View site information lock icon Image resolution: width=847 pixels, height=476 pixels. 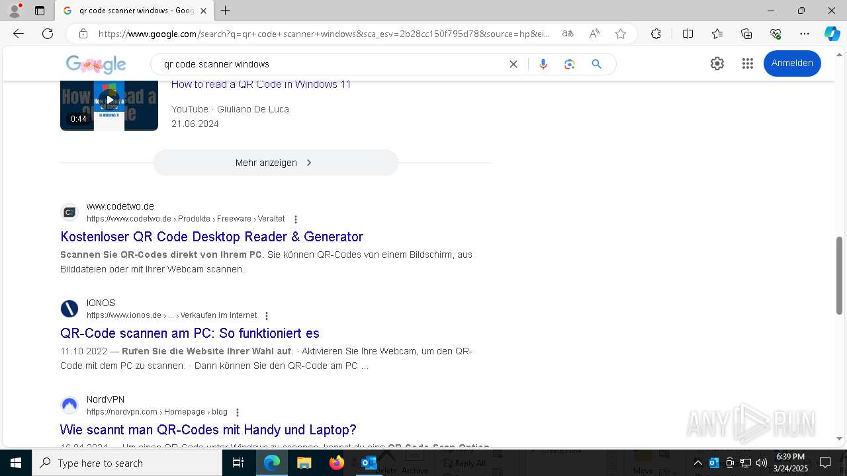click(x=83, y=34)
